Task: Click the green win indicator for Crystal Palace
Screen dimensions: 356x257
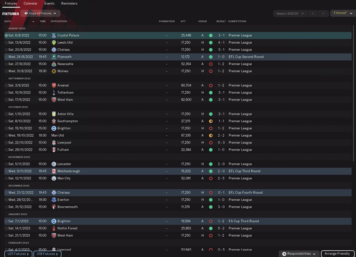Action: pos(211,35)
